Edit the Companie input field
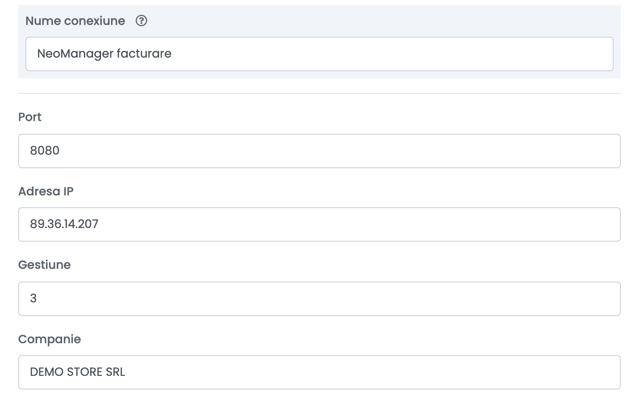This screenshot has width=639, height=399. (319, 372)
